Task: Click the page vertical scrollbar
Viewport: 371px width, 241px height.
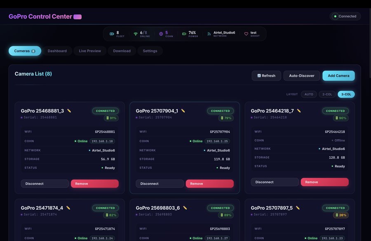Action: tap(370, 42)
